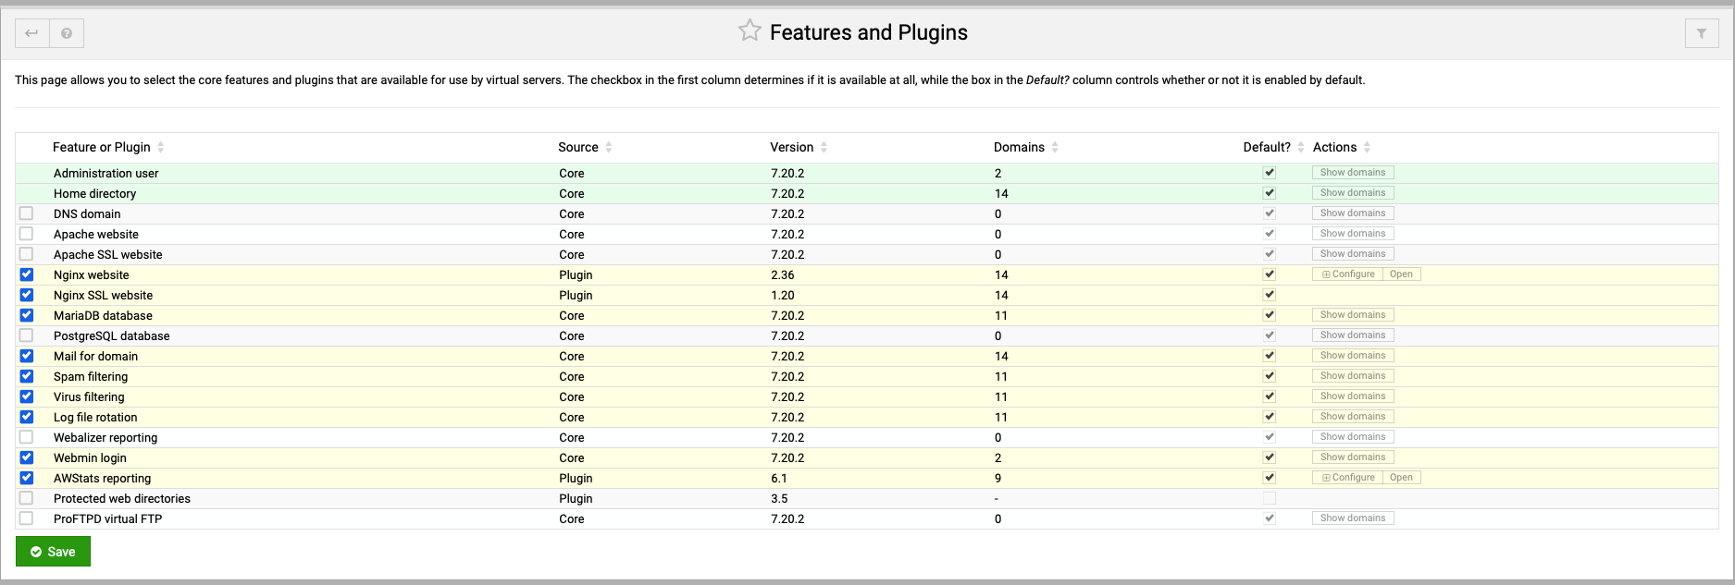
Task: Uncheck Webmin login feature
Action: tap(26, 457)
